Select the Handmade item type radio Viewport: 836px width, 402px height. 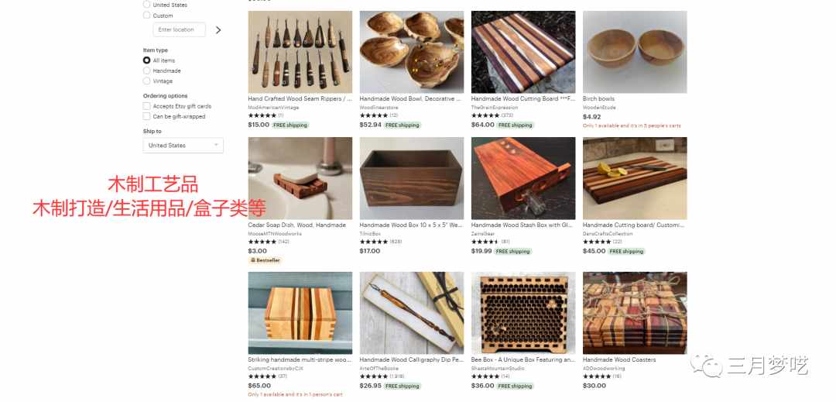tap(146, 71)
